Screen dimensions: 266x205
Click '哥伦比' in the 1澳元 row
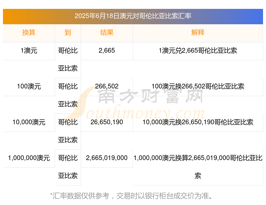[68, 51]
